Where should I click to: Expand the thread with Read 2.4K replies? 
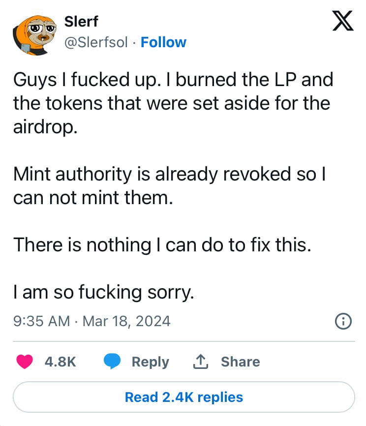(x=183, y=397)
